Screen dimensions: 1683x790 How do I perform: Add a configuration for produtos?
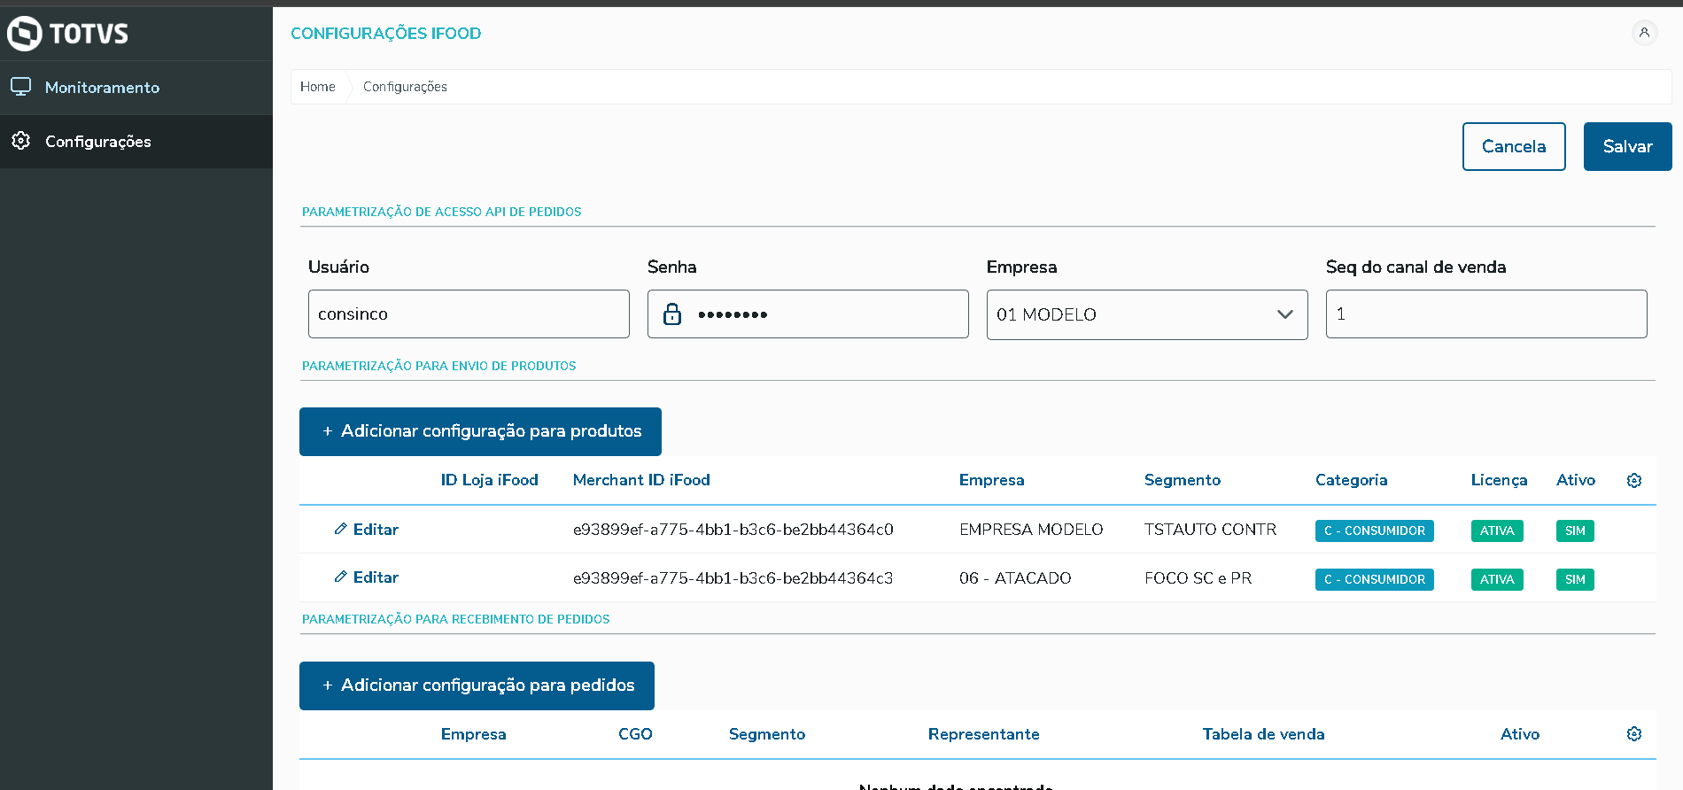pos(480,431)
